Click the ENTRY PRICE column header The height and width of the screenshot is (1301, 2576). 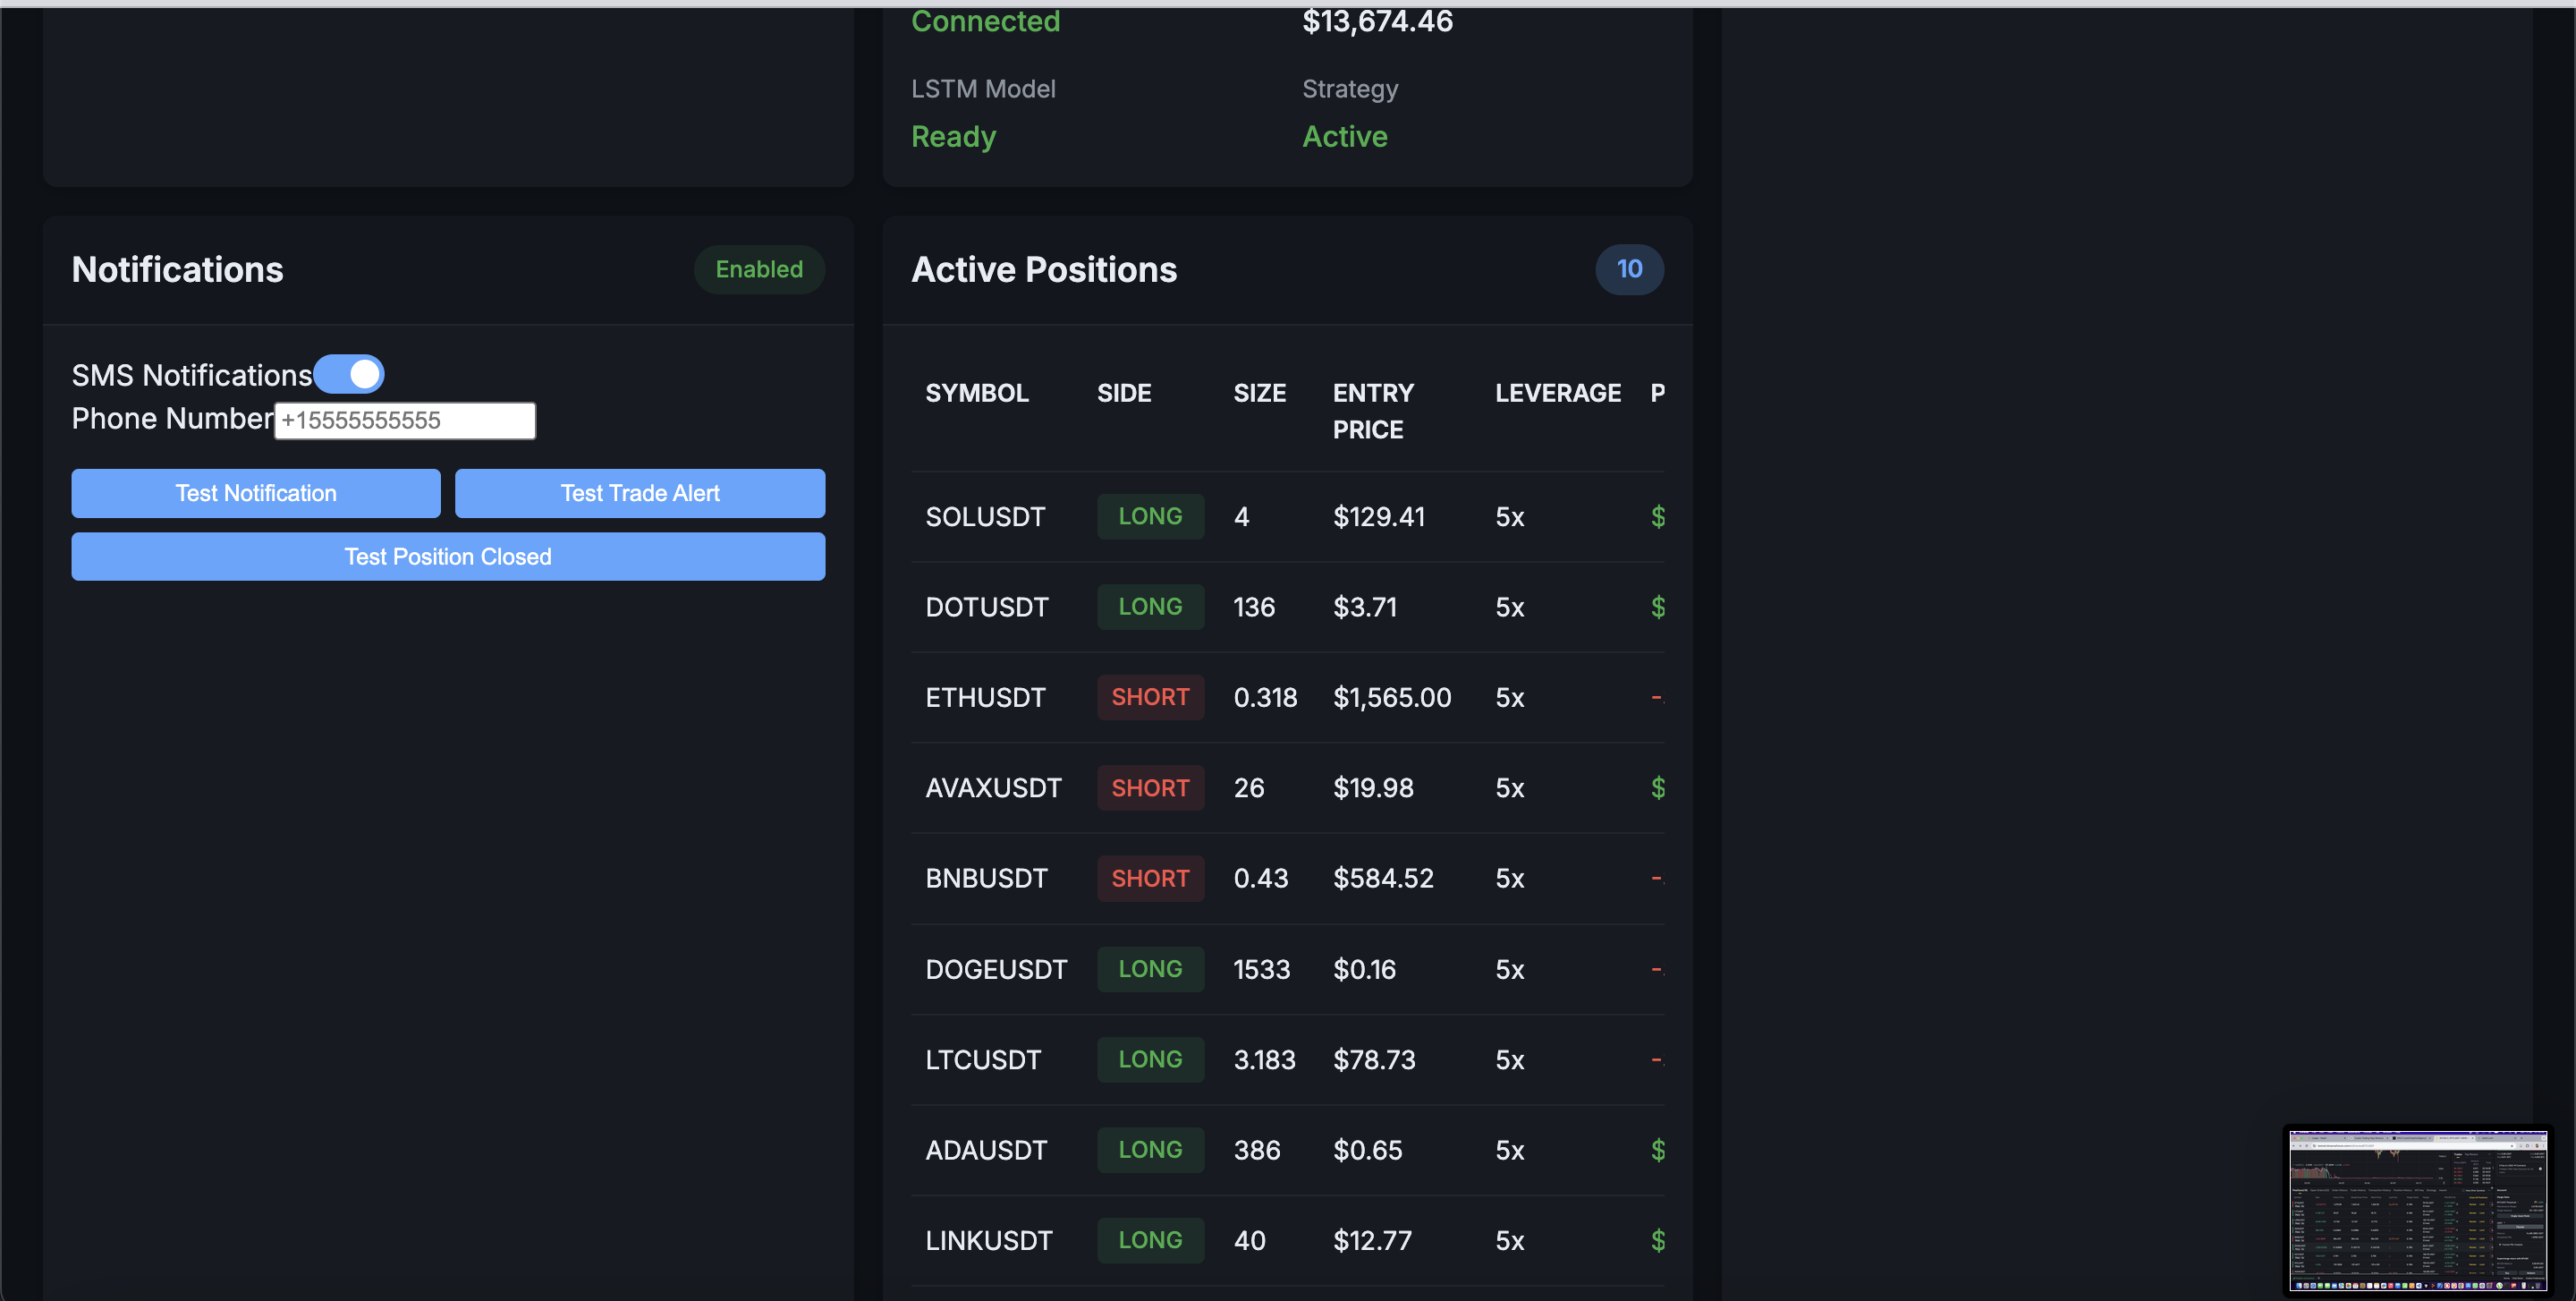tap(1372, 411)
